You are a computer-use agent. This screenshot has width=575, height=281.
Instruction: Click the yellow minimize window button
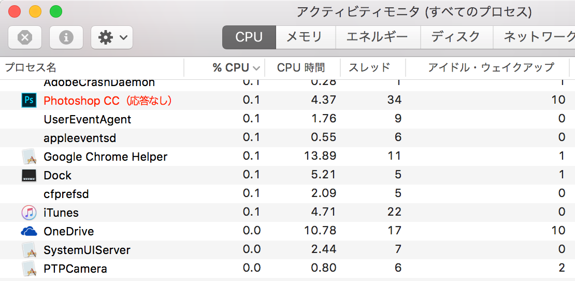tap(35, 12)
